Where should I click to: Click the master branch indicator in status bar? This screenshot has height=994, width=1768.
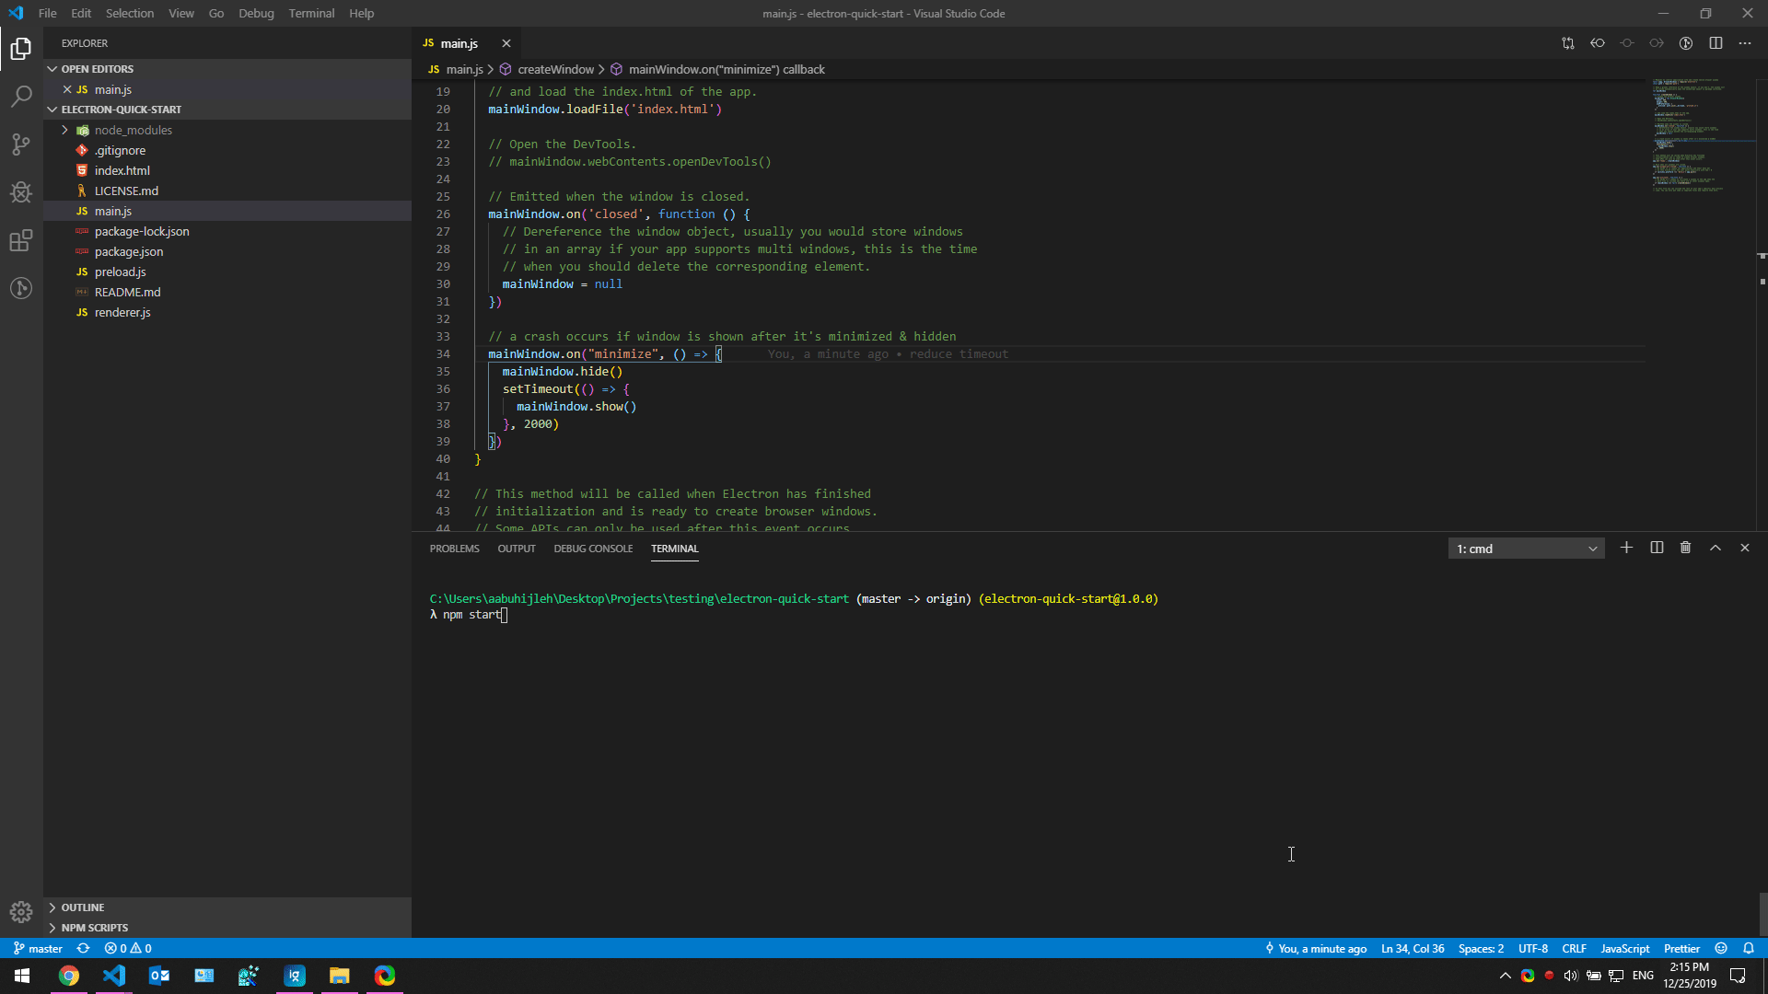(x=38, y=948)
